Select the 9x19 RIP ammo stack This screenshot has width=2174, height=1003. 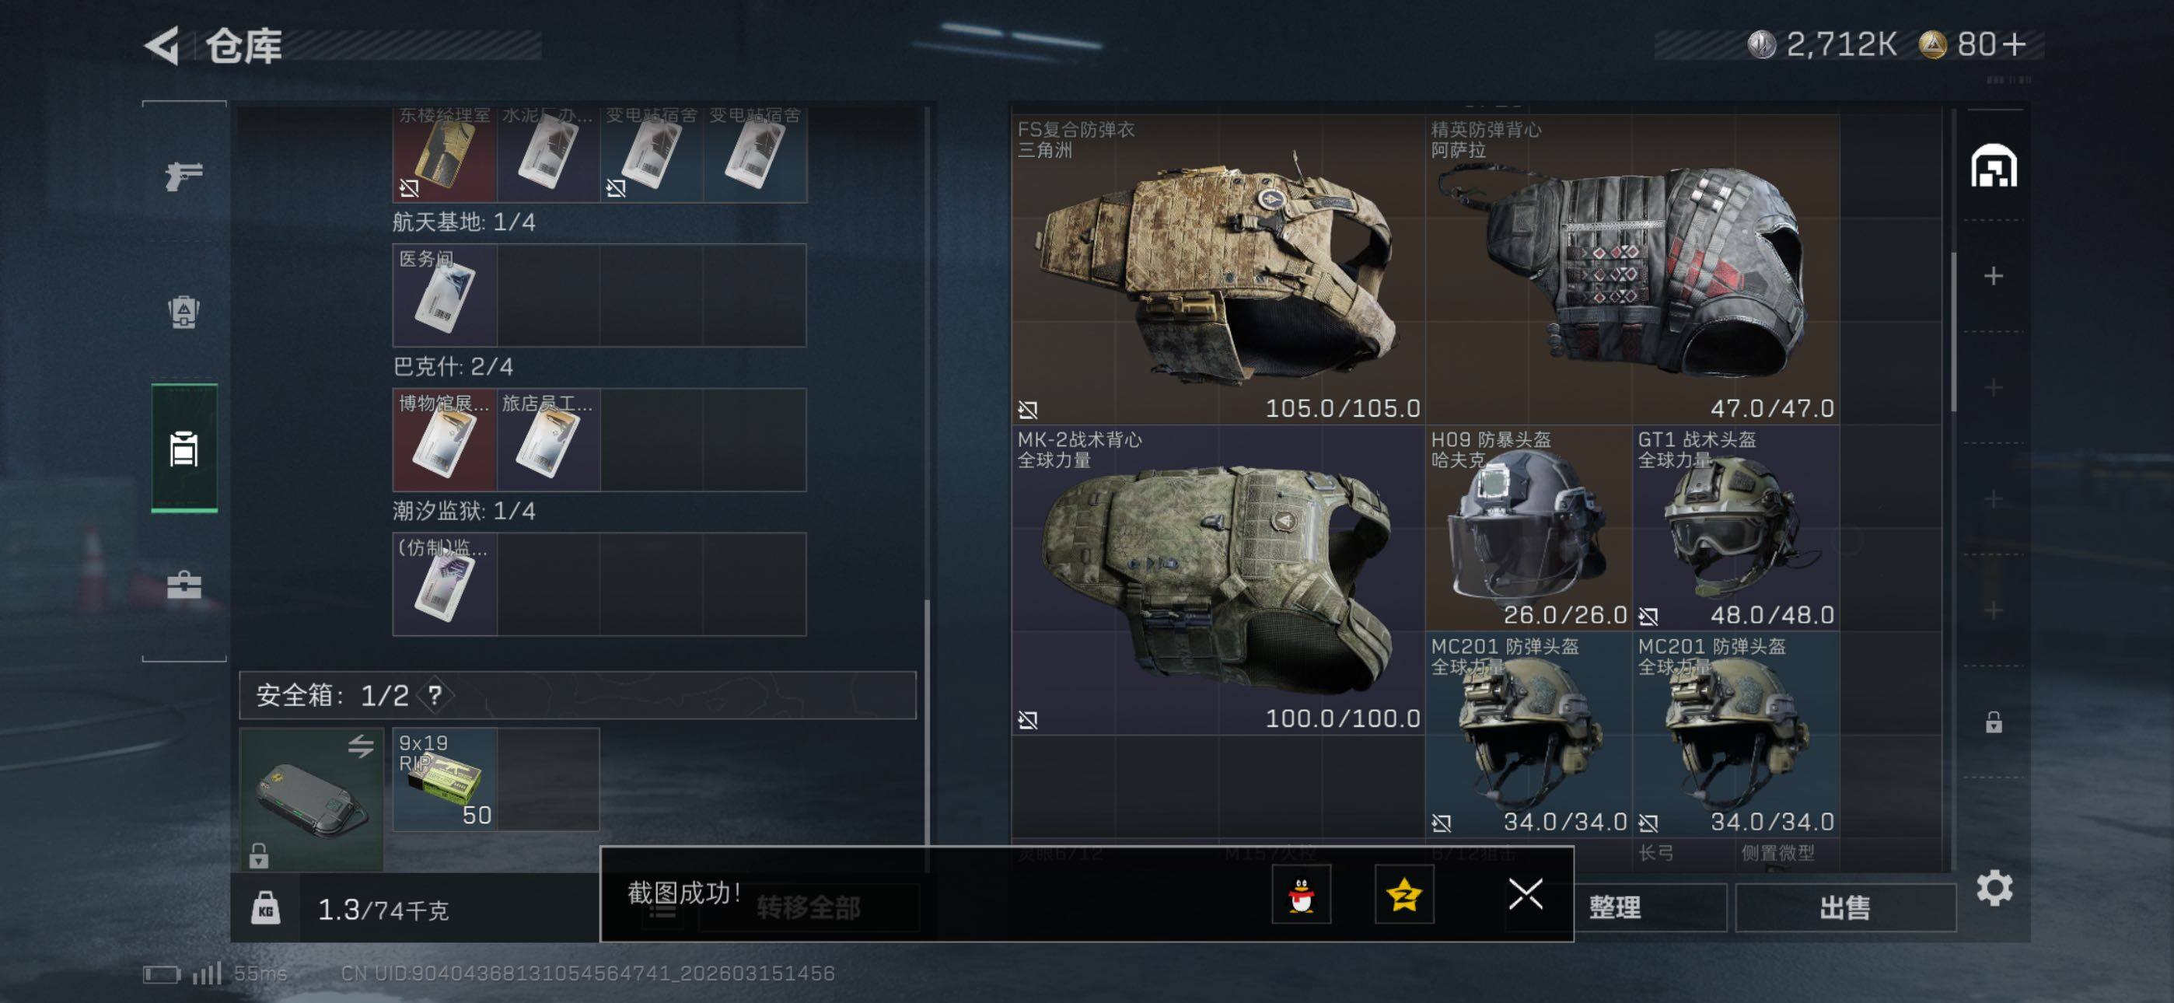[x=445, y=779]
